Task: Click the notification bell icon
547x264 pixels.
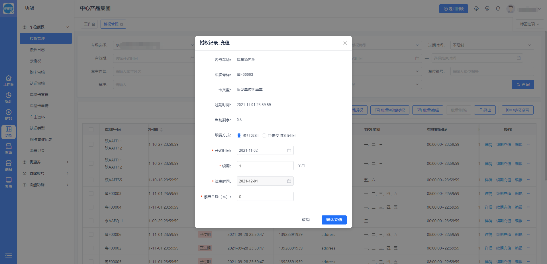Action: pyautogui.click(x=498, y=9)
